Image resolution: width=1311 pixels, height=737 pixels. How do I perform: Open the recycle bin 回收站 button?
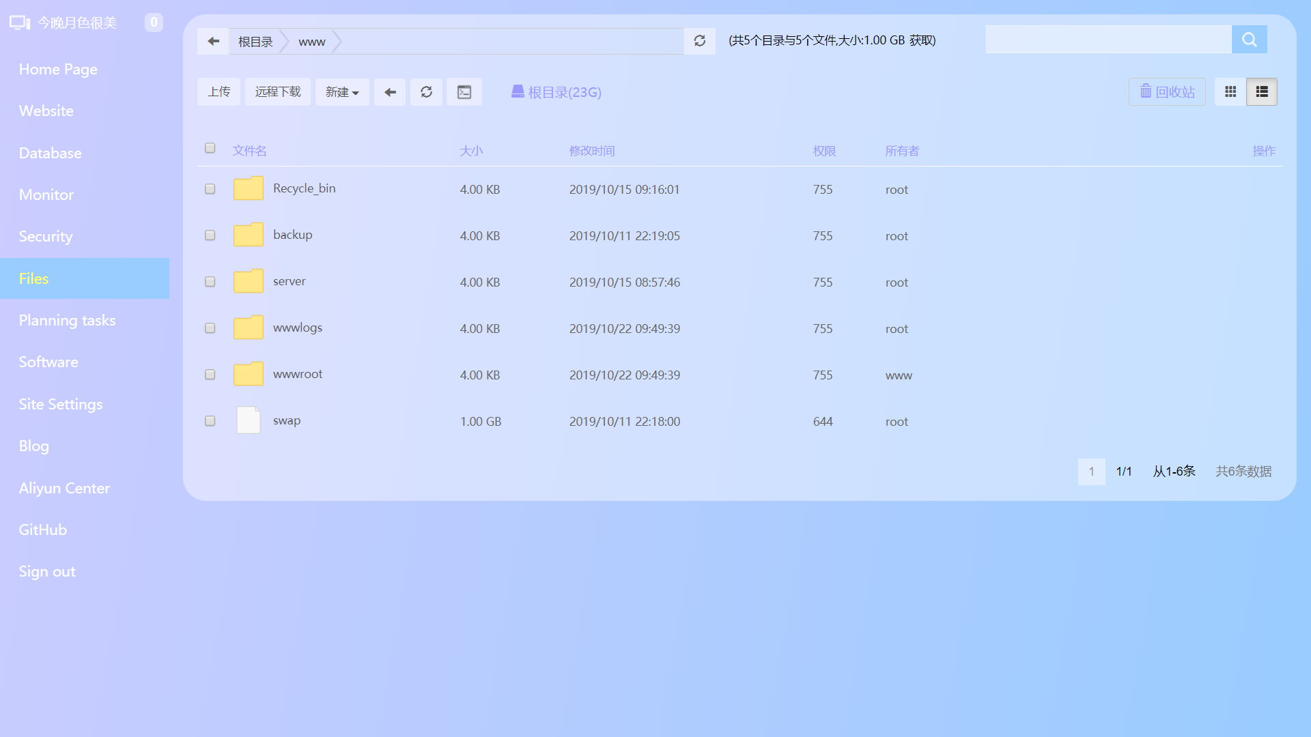pos(1167,91)
